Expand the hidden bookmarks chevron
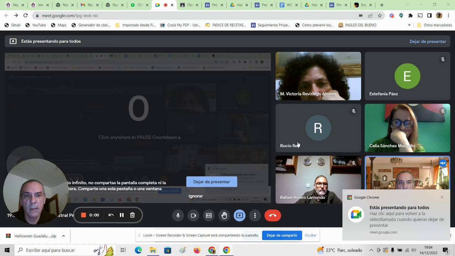 409,25
